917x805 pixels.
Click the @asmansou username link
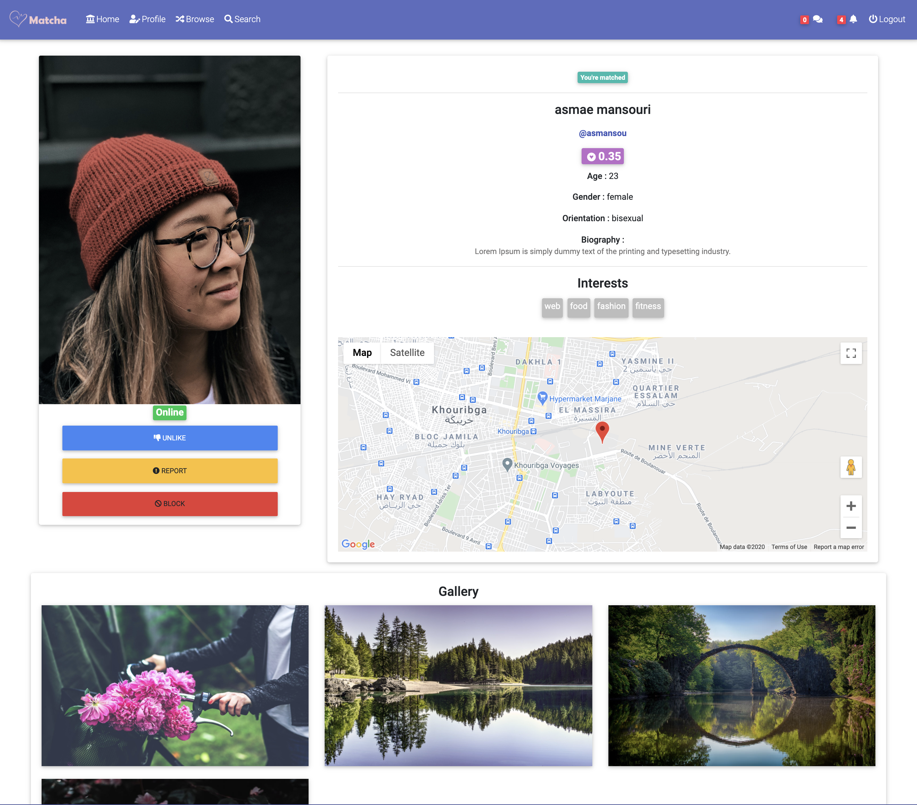[x=602, y=133]
